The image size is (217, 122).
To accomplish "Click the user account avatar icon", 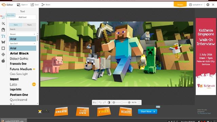I will [191, 5].
